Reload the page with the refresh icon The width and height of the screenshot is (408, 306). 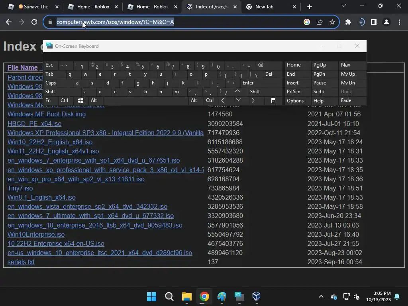point(34,22)
